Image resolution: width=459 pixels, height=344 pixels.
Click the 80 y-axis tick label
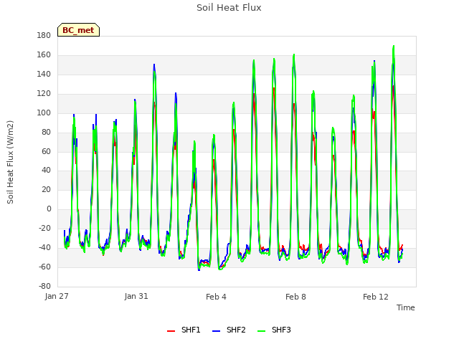pyautogui.click(x=46, y=132)
